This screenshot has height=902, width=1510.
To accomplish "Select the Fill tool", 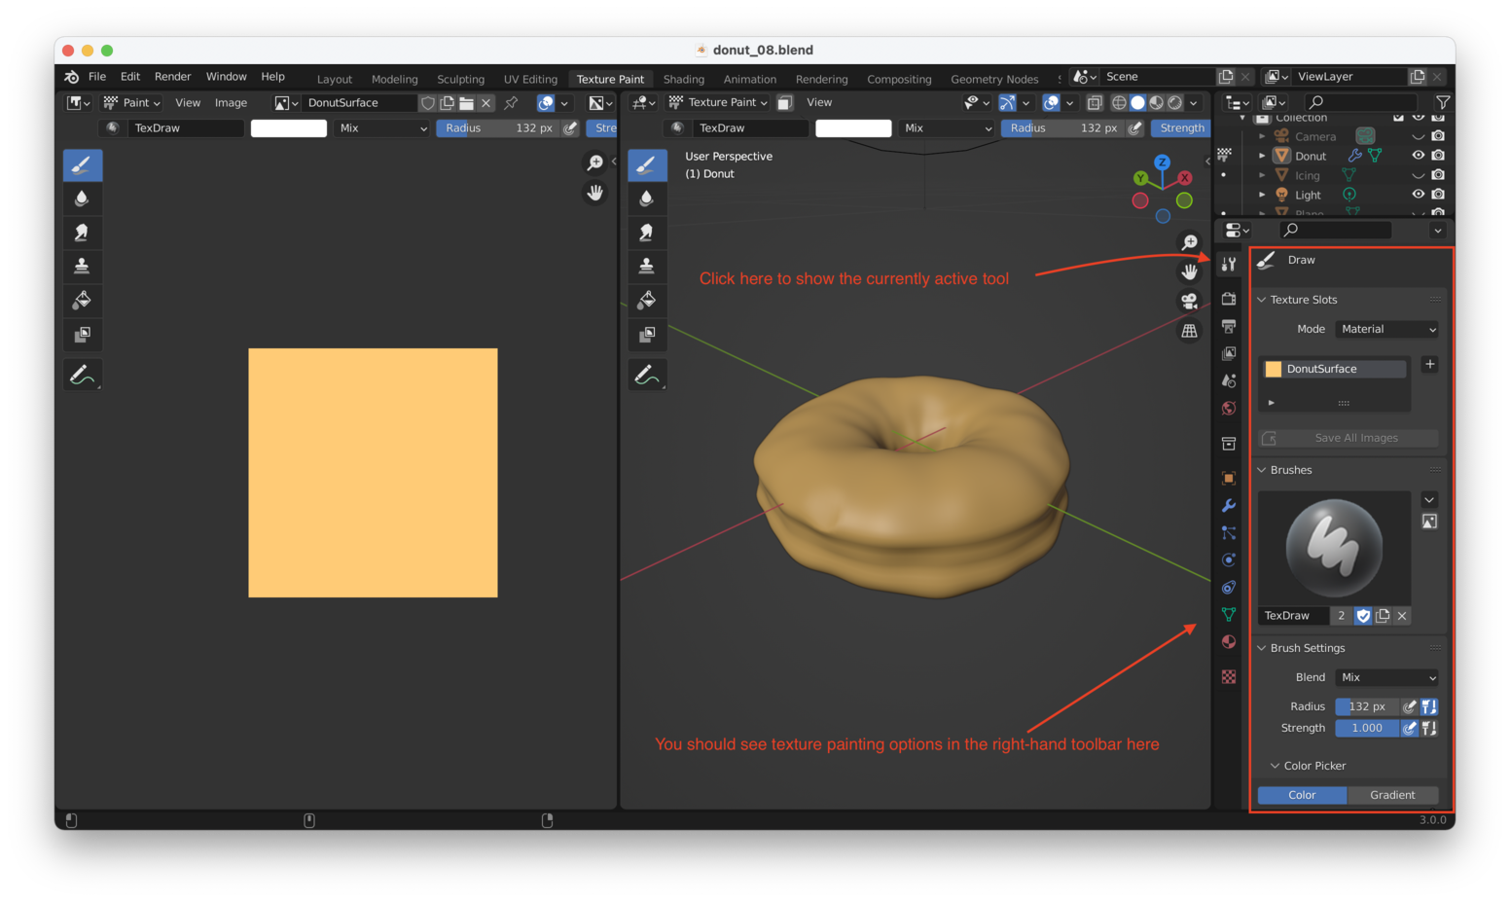I will click(x=83, y=301).
